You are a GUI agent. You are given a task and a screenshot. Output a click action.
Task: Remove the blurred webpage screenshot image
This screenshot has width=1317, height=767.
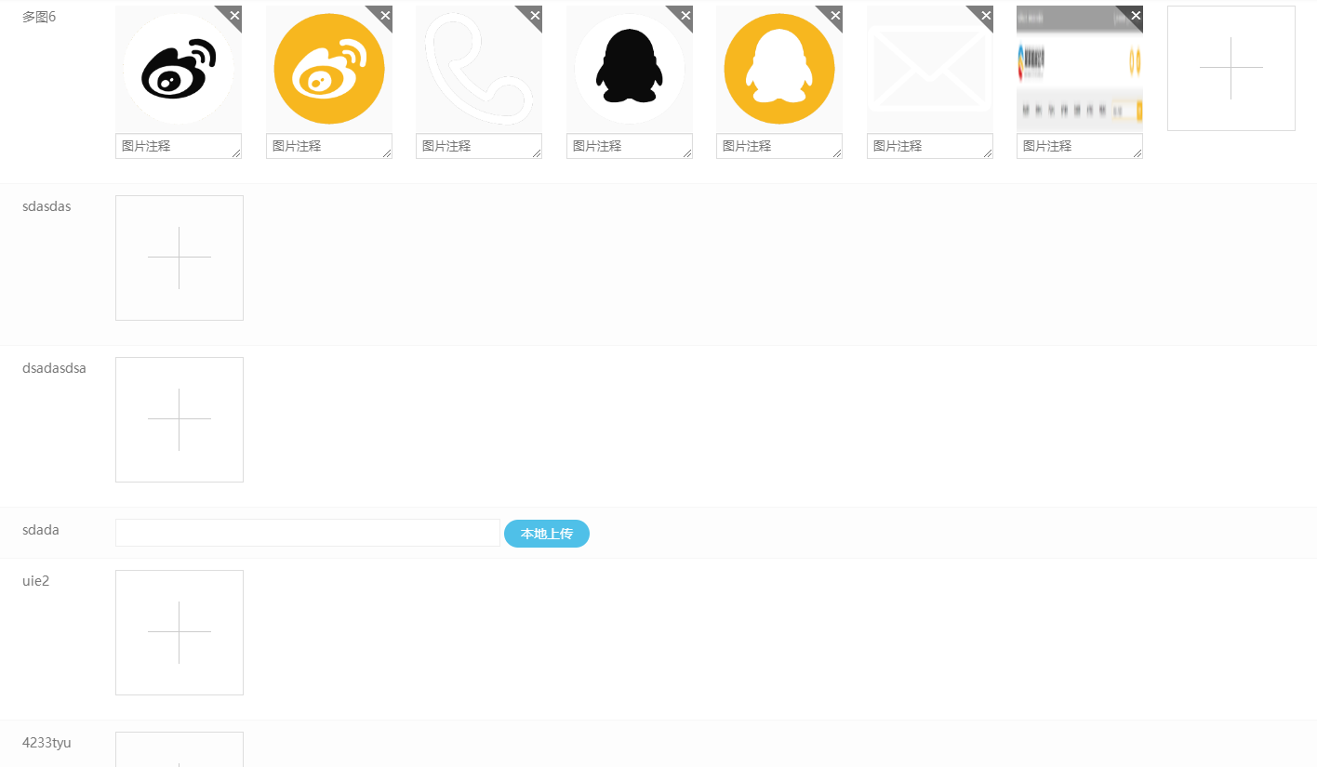1136,15
